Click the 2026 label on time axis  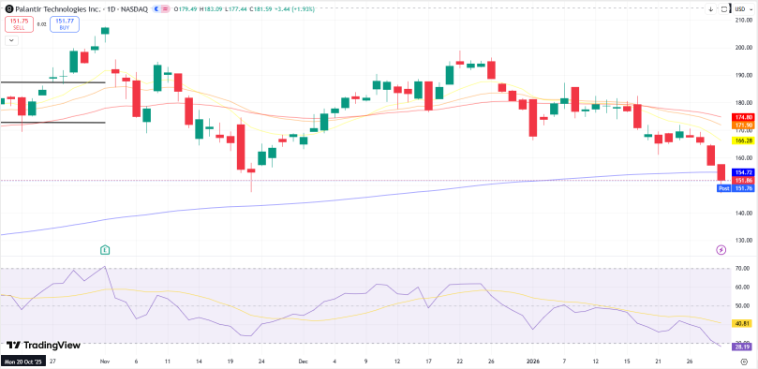[533, 362]
